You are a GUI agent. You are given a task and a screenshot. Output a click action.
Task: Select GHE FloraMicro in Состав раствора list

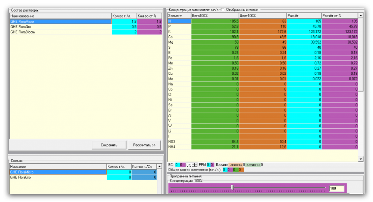61,21
